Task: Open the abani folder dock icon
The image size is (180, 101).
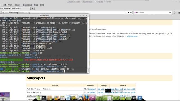Action: pyautogui.click(x=107, y=98)
